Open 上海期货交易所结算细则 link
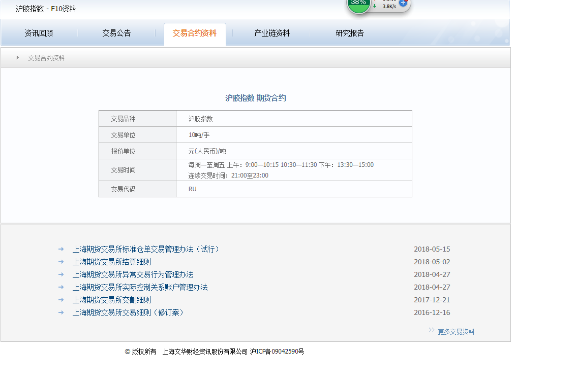Image resolution: width=577 pixels, height=386 pixels. 111,262
